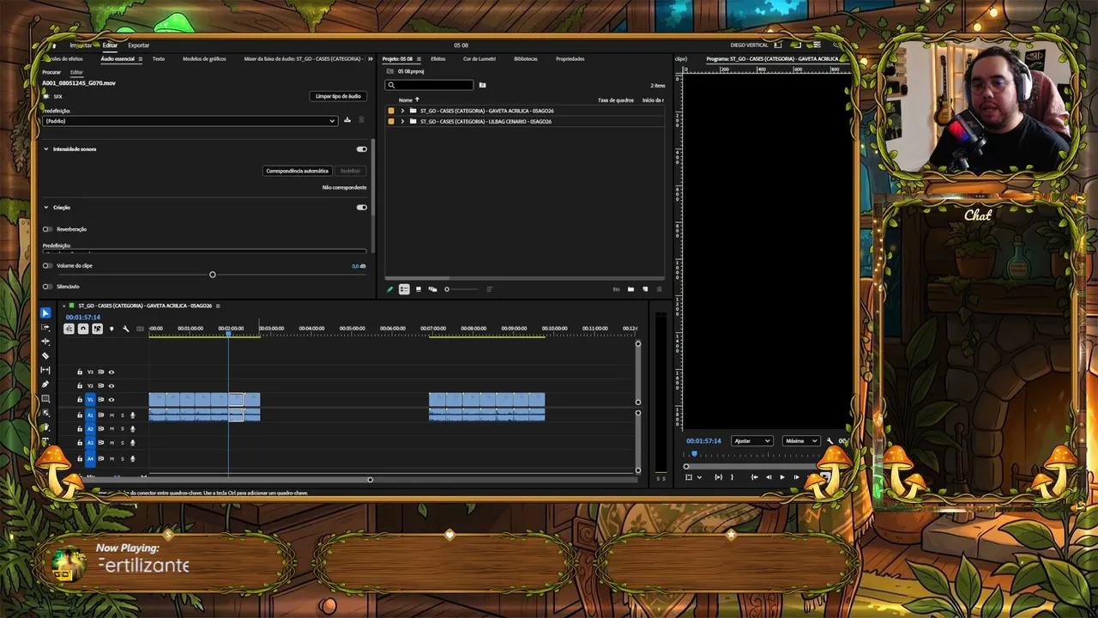Open the Audio essencial panel menu
The height and width of the screenshot is (618, 1098).
pos(141,59)
